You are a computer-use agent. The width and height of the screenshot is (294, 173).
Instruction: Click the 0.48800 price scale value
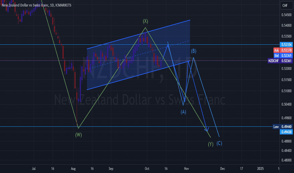tap(286, 141)
